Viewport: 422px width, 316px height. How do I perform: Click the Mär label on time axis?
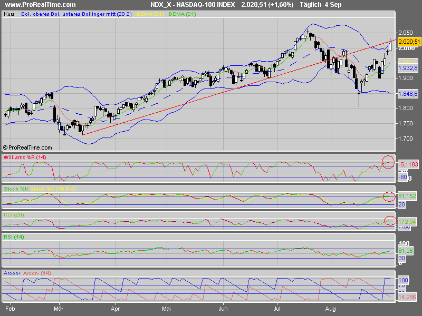coord(59,309)
